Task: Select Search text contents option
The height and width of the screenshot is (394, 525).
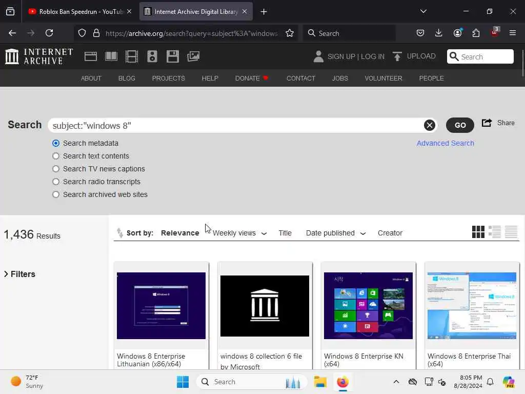Action: point(56,156)
